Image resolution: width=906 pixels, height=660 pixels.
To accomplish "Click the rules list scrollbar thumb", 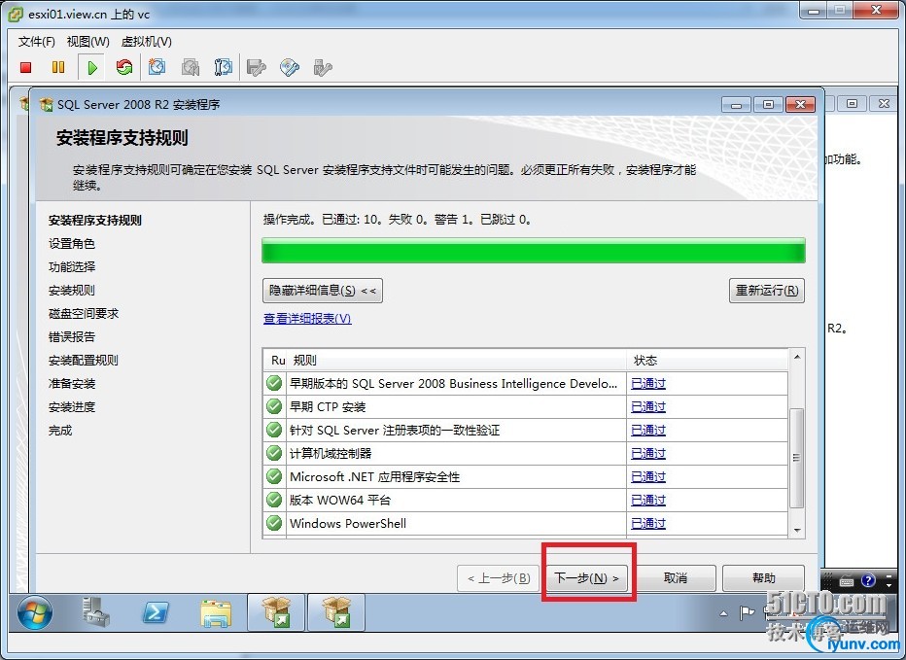I will 797,458.
